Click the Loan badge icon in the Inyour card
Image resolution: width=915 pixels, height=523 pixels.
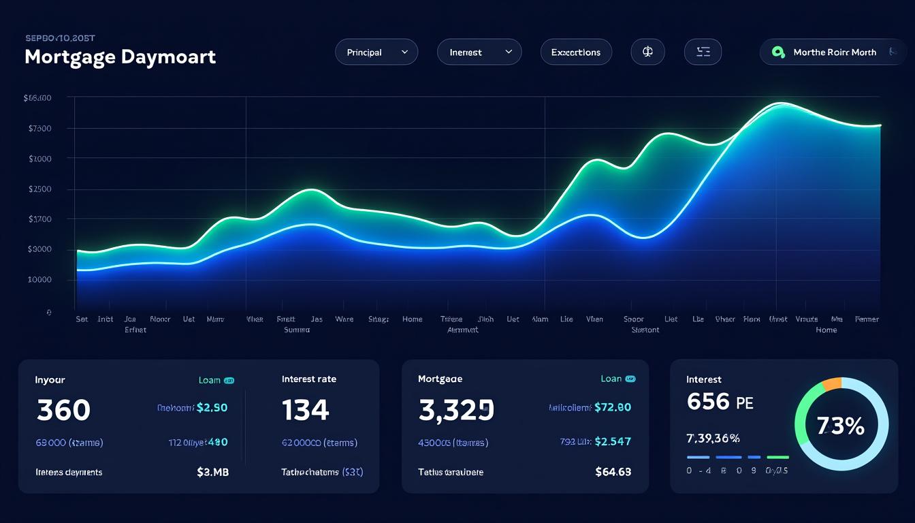(229, 381)
